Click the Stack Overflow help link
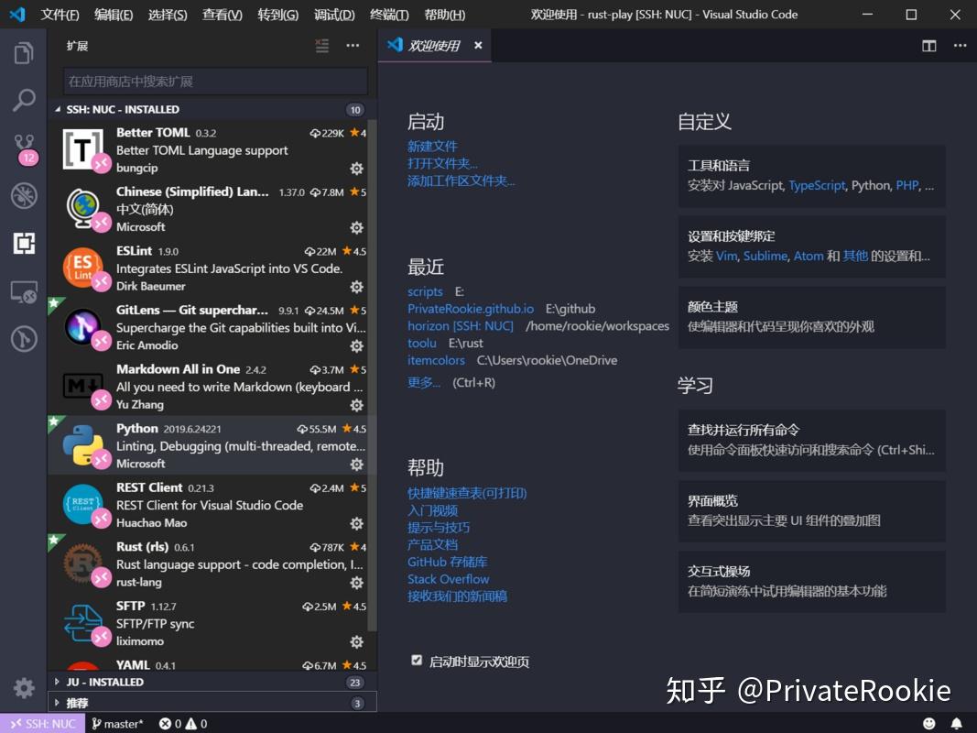The width and height of the screenshot is (977, 733). [448, 579]
